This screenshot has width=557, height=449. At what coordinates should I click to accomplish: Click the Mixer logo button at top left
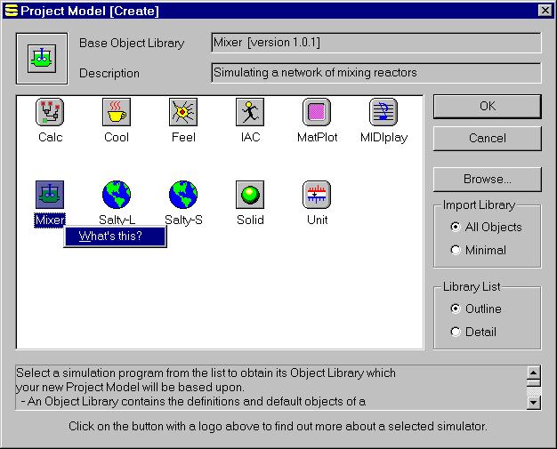pos(42,58)
